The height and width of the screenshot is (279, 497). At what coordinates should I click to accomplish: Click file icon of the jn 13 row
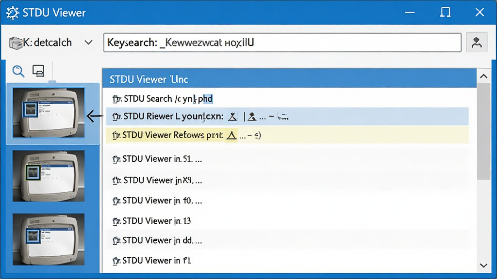[x=116, y=221]
